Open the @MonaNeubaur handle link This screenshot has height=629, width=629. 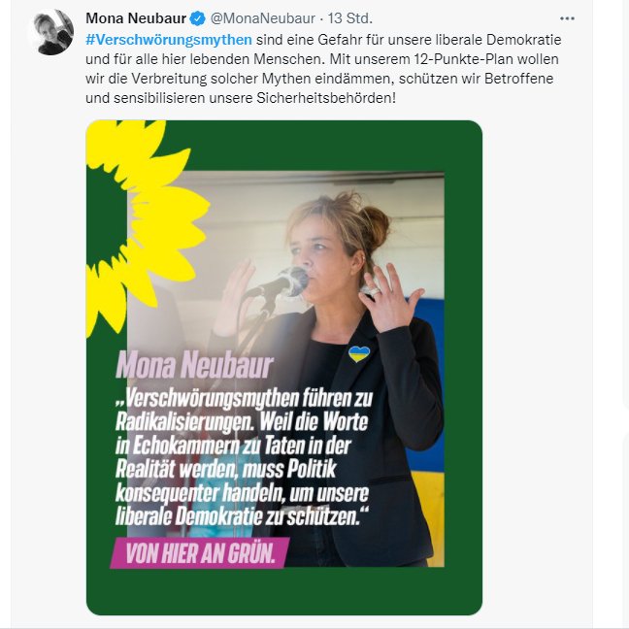pyautogui.click(x=263, y=18)
